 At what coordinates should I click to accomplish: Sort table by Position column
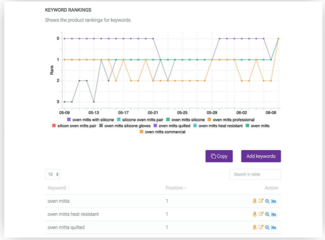pyautogui.click(x=176, y=188)
